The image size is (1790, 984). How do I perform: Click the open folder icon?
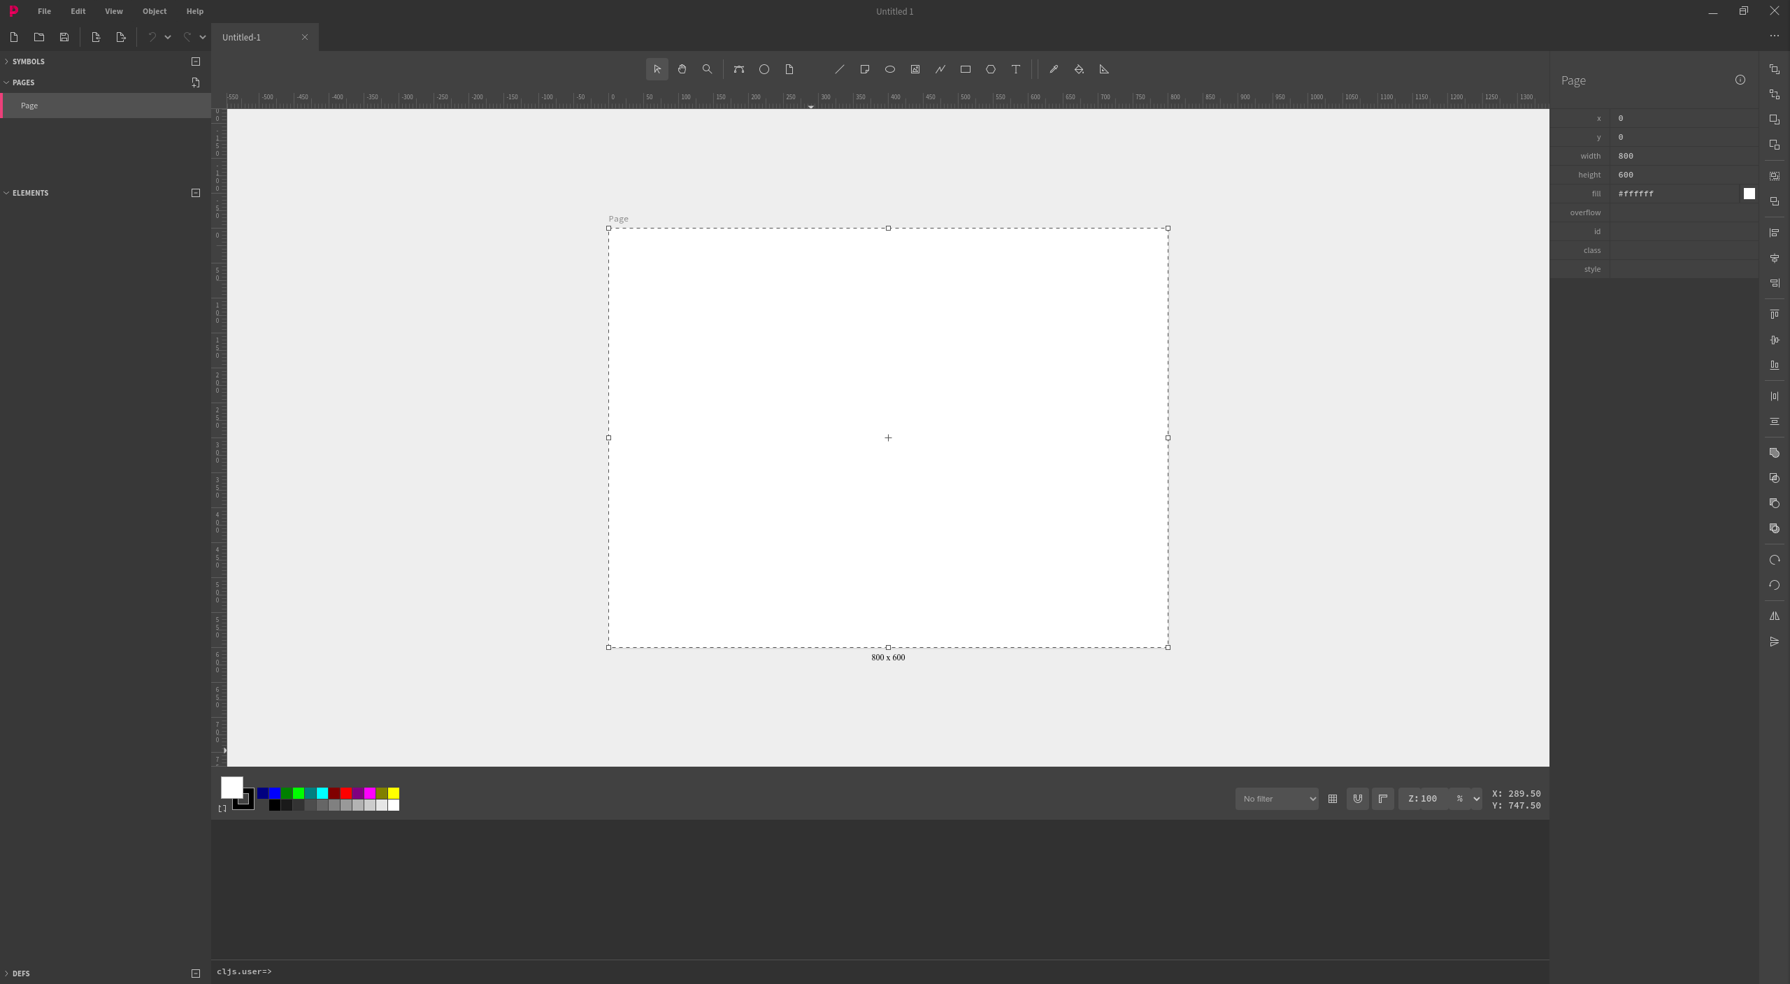(39, 37)
